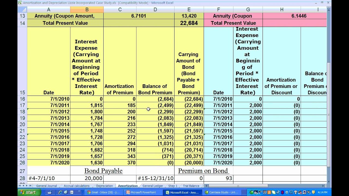This screenshot has width=349, height=196.
Task: Open the General Journal sheet tab
Action: coord(47,186)
